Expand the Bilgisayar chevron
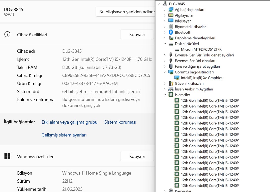This screenshot has width=270, height=192. coord(165,21)
